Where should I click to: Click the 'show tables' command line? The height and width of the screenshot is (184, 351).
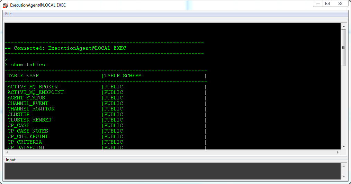click(x=28, y=65)
